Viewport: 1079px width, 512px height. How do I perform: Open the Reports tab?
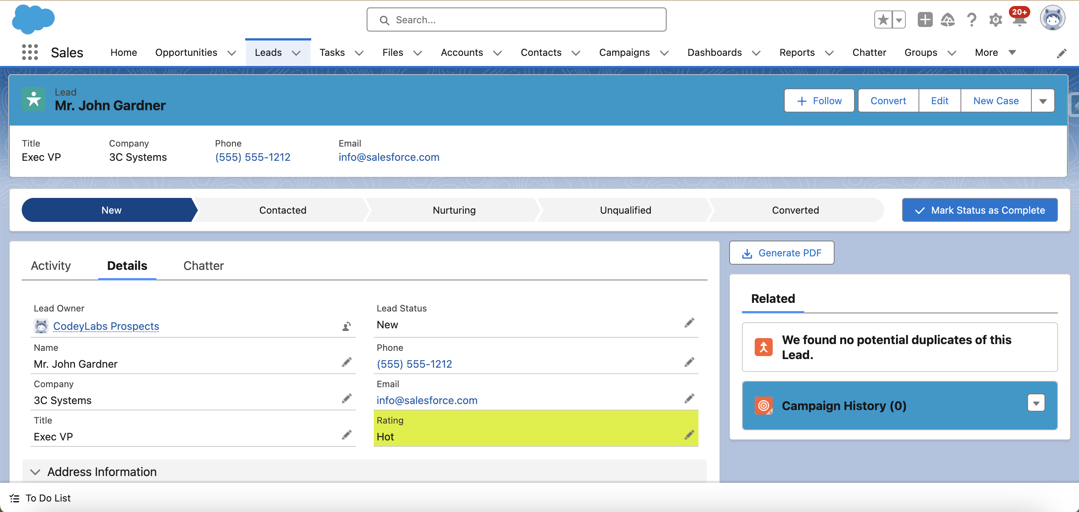(x=797, y=52)
